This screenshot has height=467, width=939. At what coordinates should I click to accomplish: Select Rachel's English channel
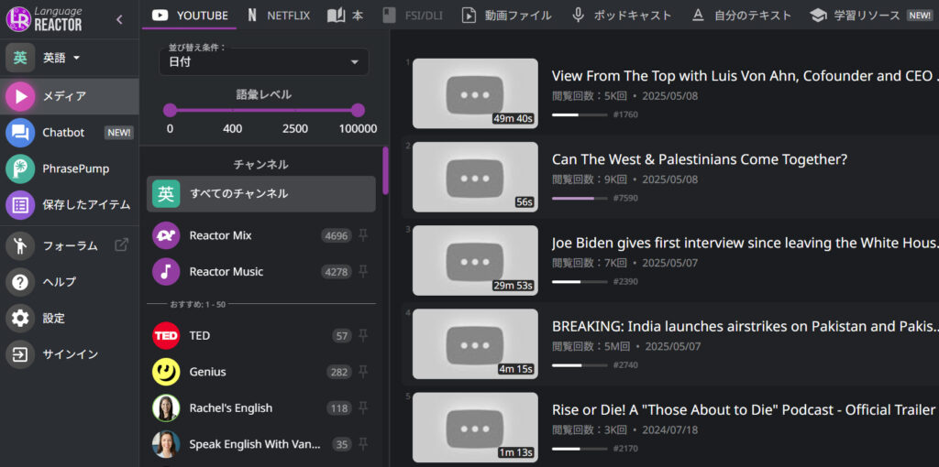pyautogui.click(x=261, y=408)
